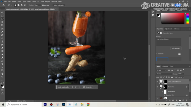191x107 pixels.
Task: Select the Clone Stamp tool
Action: 2,42
